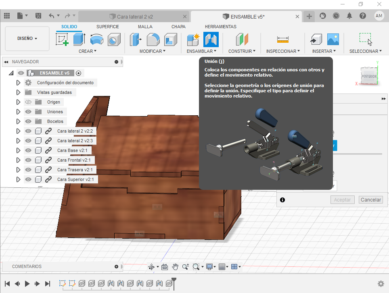The height and width of the screenshot is (293, 389).
Task: Click the Insert Image icon in Insertar
Action: [x=333, y=39]
